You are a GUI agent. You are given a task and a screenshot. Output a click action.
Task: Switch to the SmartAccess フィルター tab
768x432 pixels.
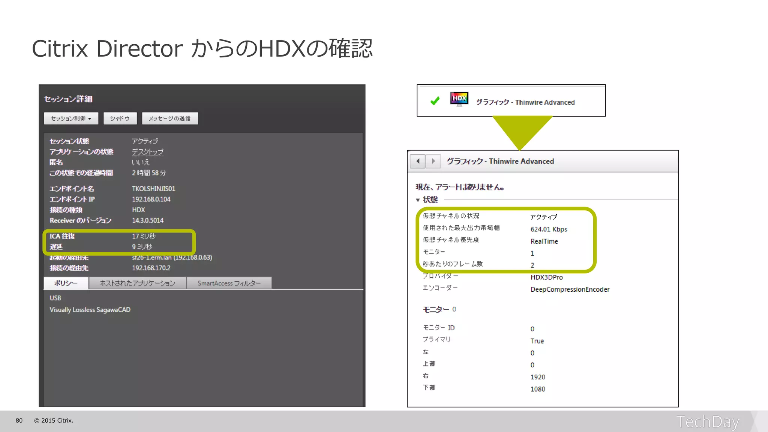pyautogui.click(x=229, y=283)
